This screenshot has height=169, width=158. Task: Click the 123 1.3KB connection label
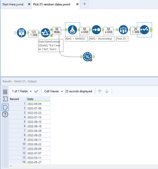point(33,34)
